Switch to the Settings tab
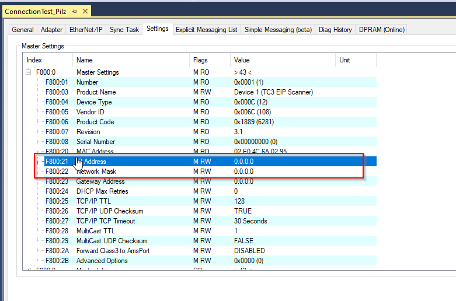Screen dimensions: 456x301 coord(157,29)
